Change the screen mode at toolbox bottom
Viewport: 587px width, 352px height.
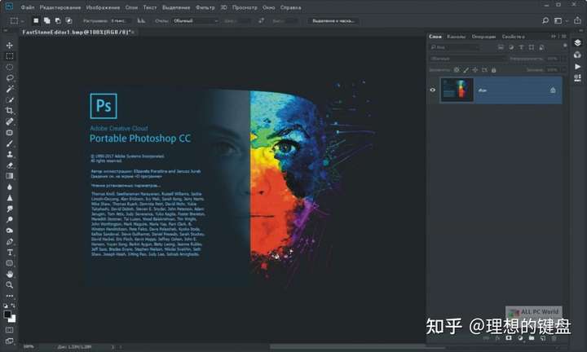10,341
